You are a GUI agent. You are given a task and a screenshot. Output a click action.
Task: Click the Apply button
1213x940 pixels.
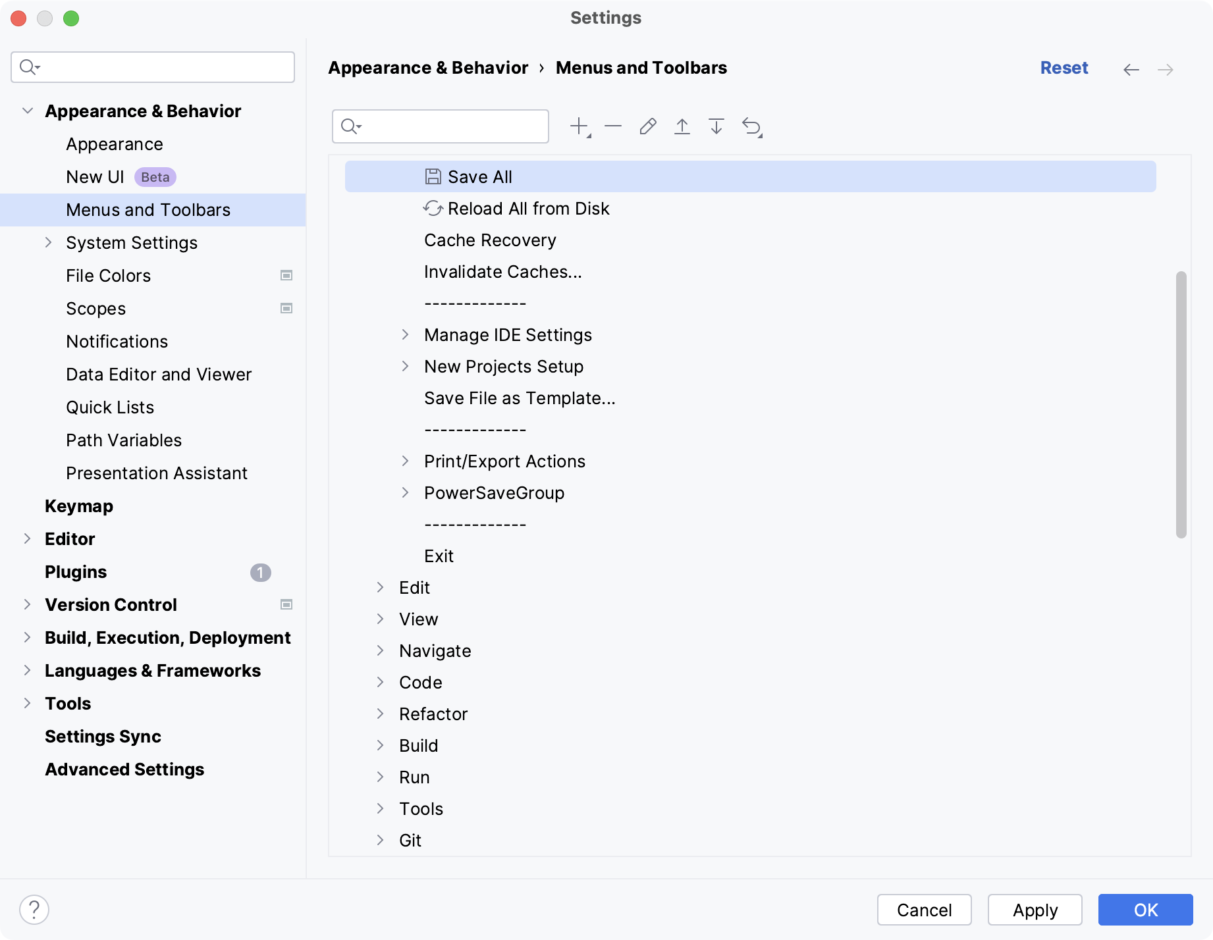(x=1035, y=910)
